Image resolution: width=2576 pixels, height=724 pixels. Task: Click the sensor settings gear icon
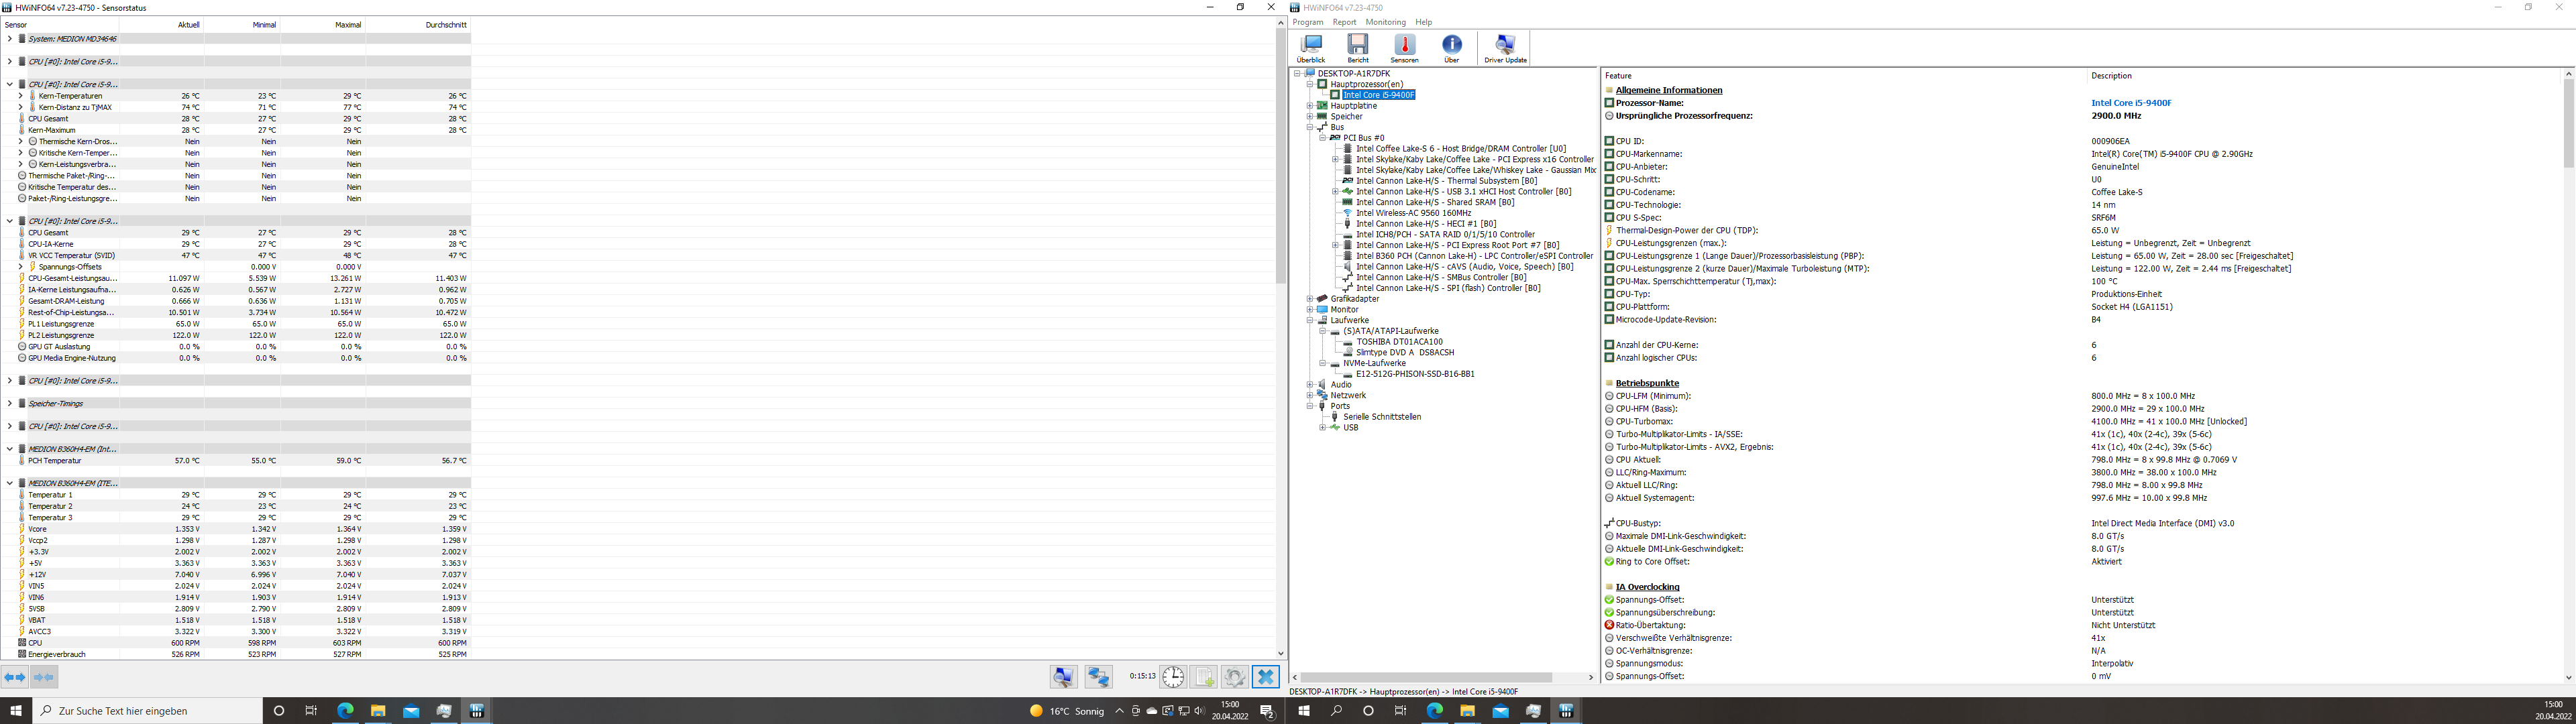[x=1234, y=677]
